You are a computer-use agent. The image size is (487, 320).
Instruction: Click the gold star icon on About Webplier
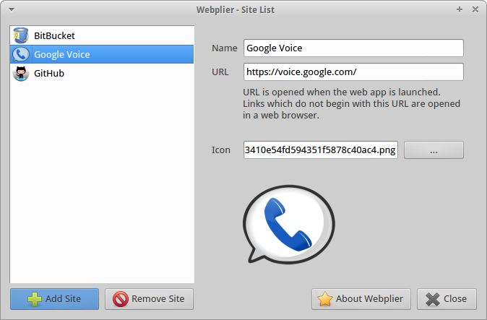click(325, 299)
